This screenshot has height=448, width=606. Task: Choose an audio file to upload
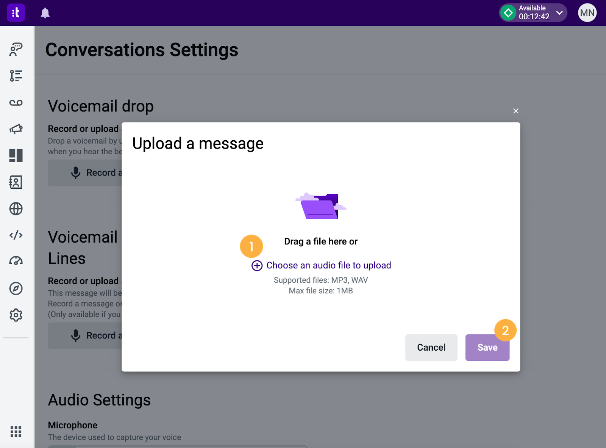321,265
